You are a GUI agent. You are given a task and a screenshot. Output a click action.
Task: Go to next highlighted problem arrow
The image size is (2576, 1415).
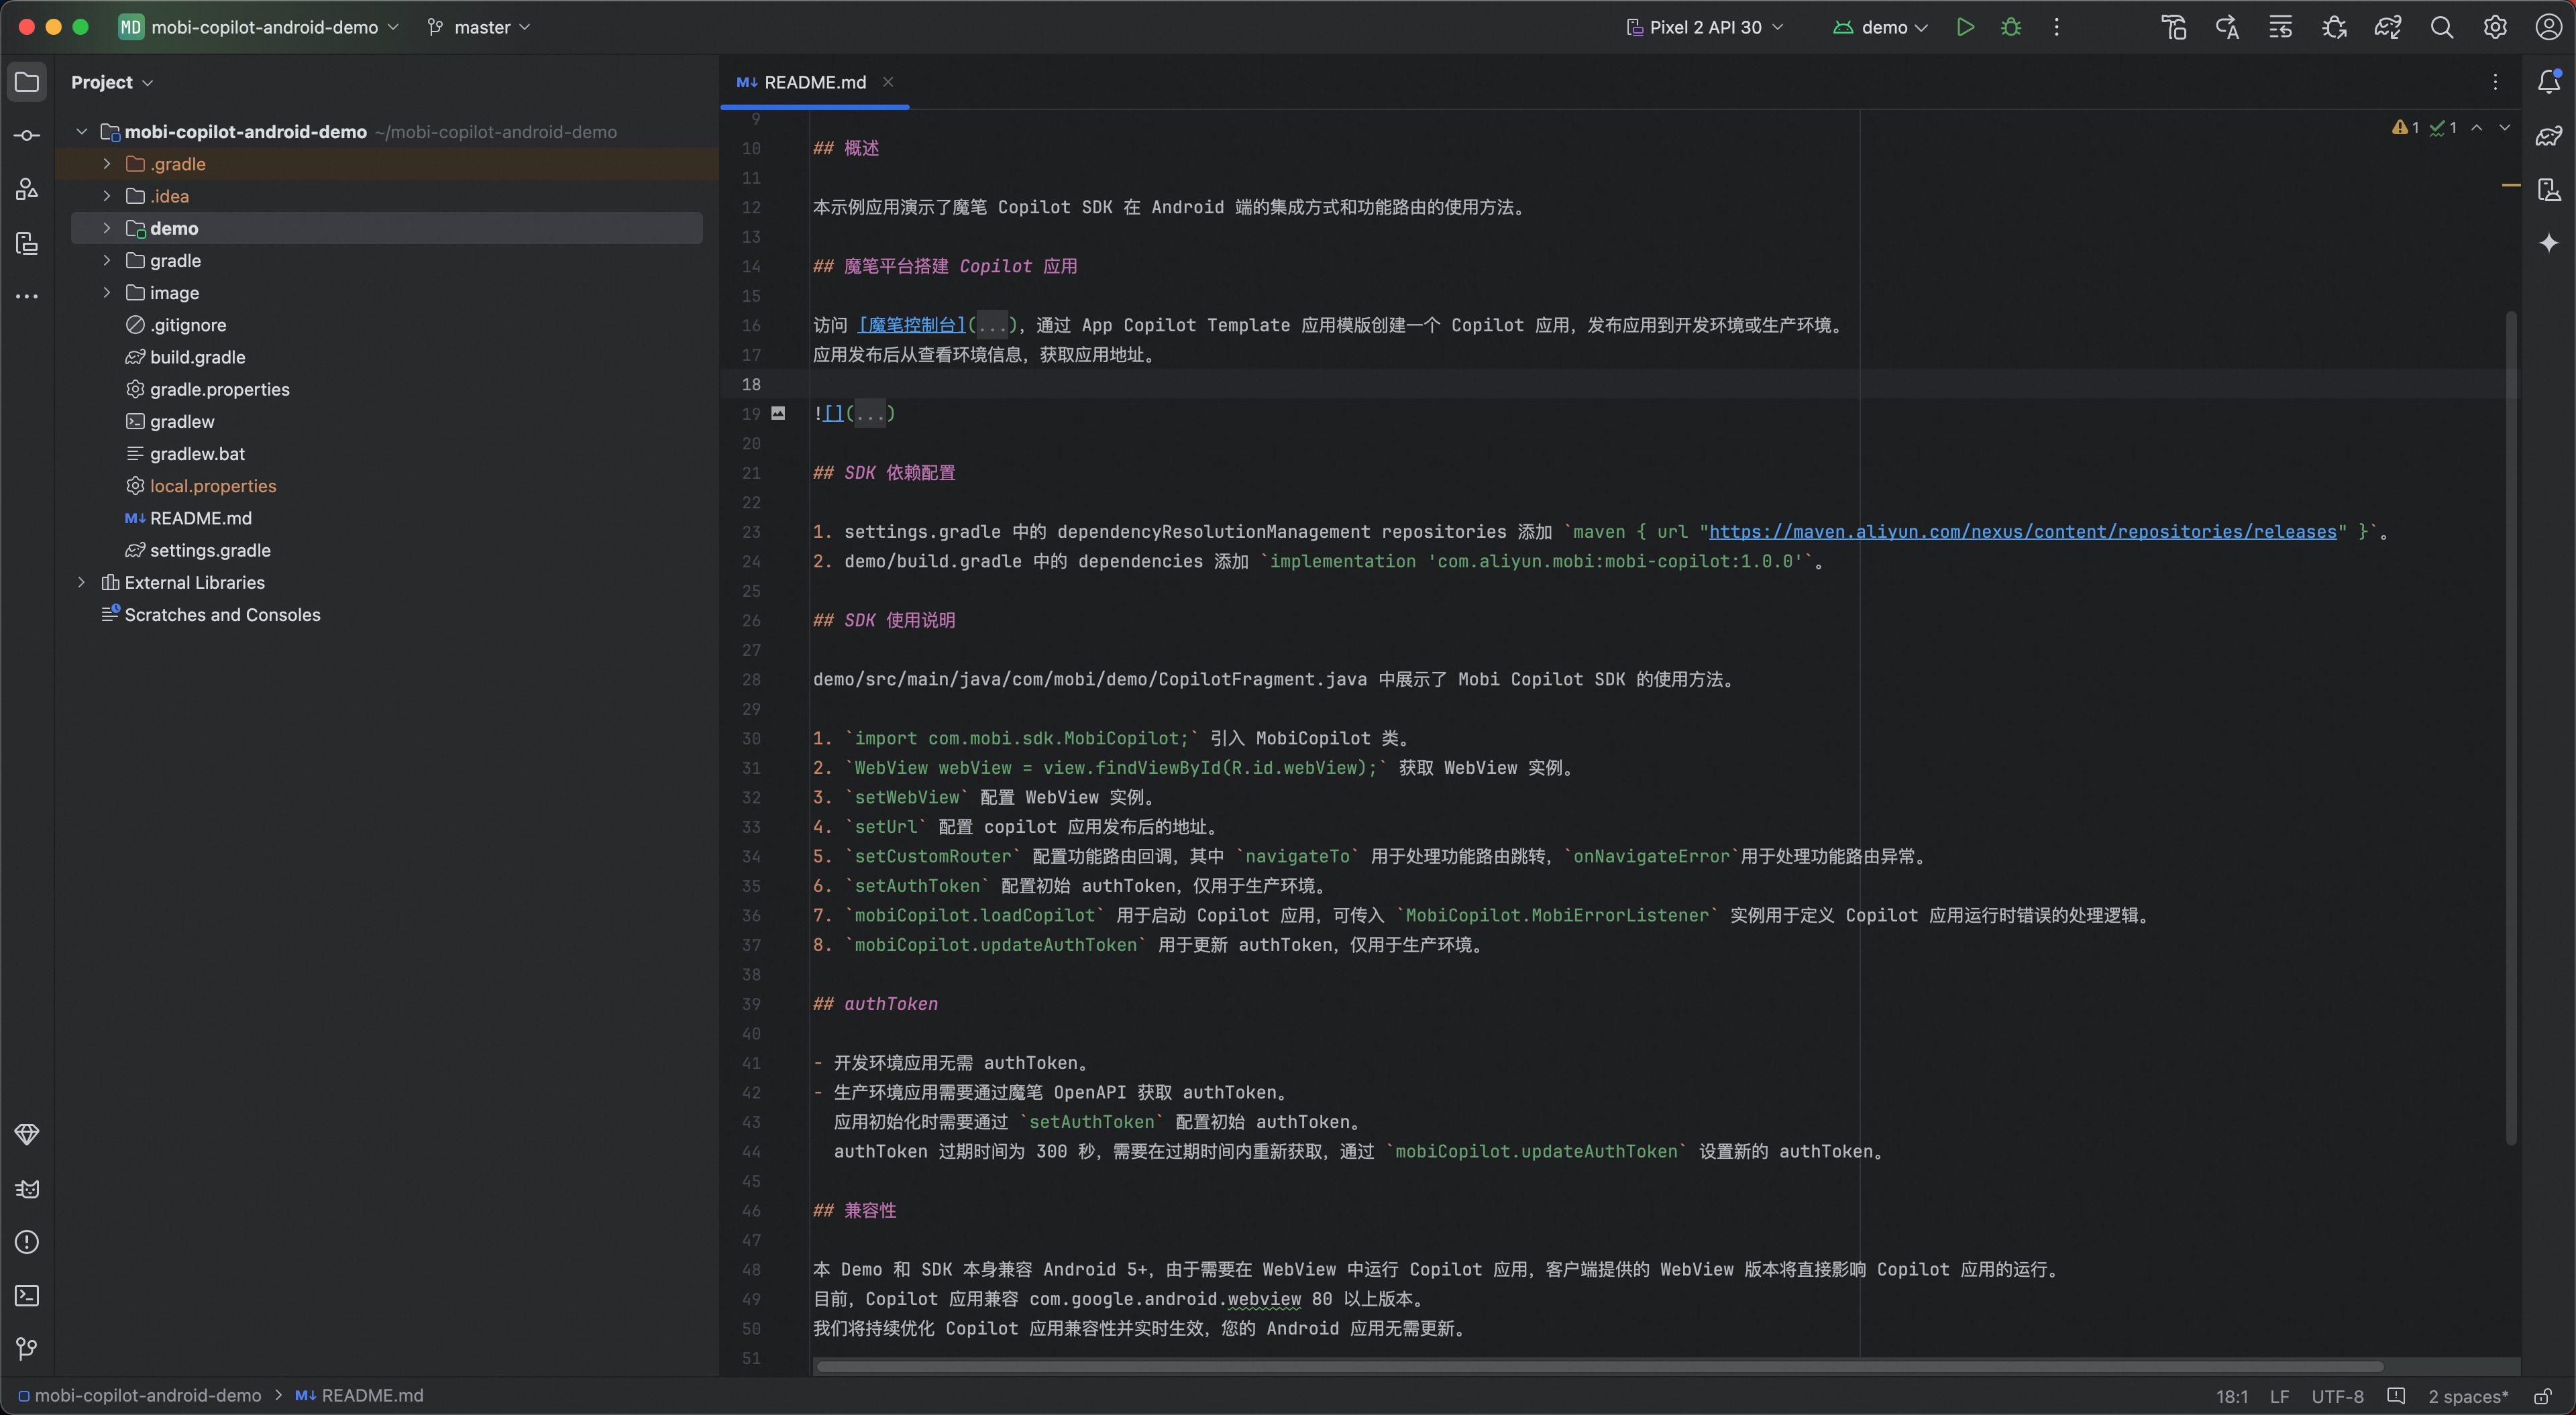2505,128
